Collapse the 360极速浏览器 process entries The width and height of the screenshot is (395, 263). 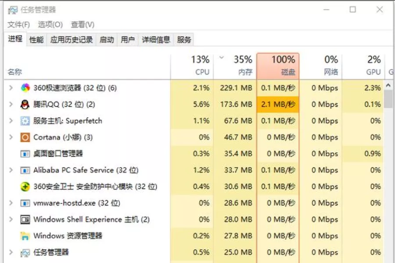coord(10,87)
